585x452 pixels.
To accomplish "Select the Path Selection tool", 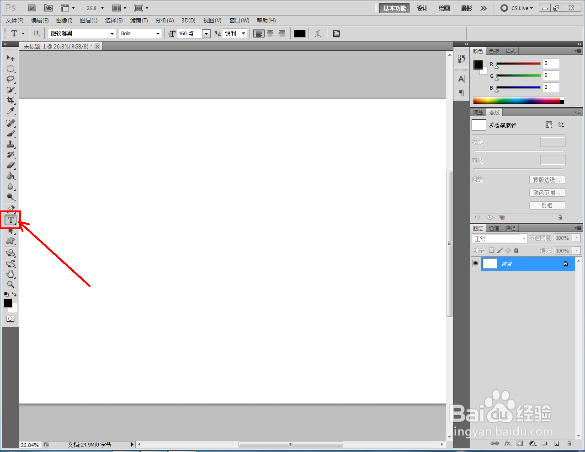I will click(x=11, y=231).
